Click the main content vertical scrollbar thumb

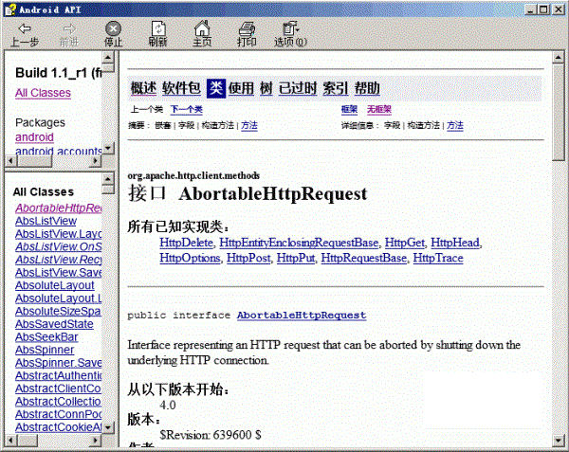(559, 112)
